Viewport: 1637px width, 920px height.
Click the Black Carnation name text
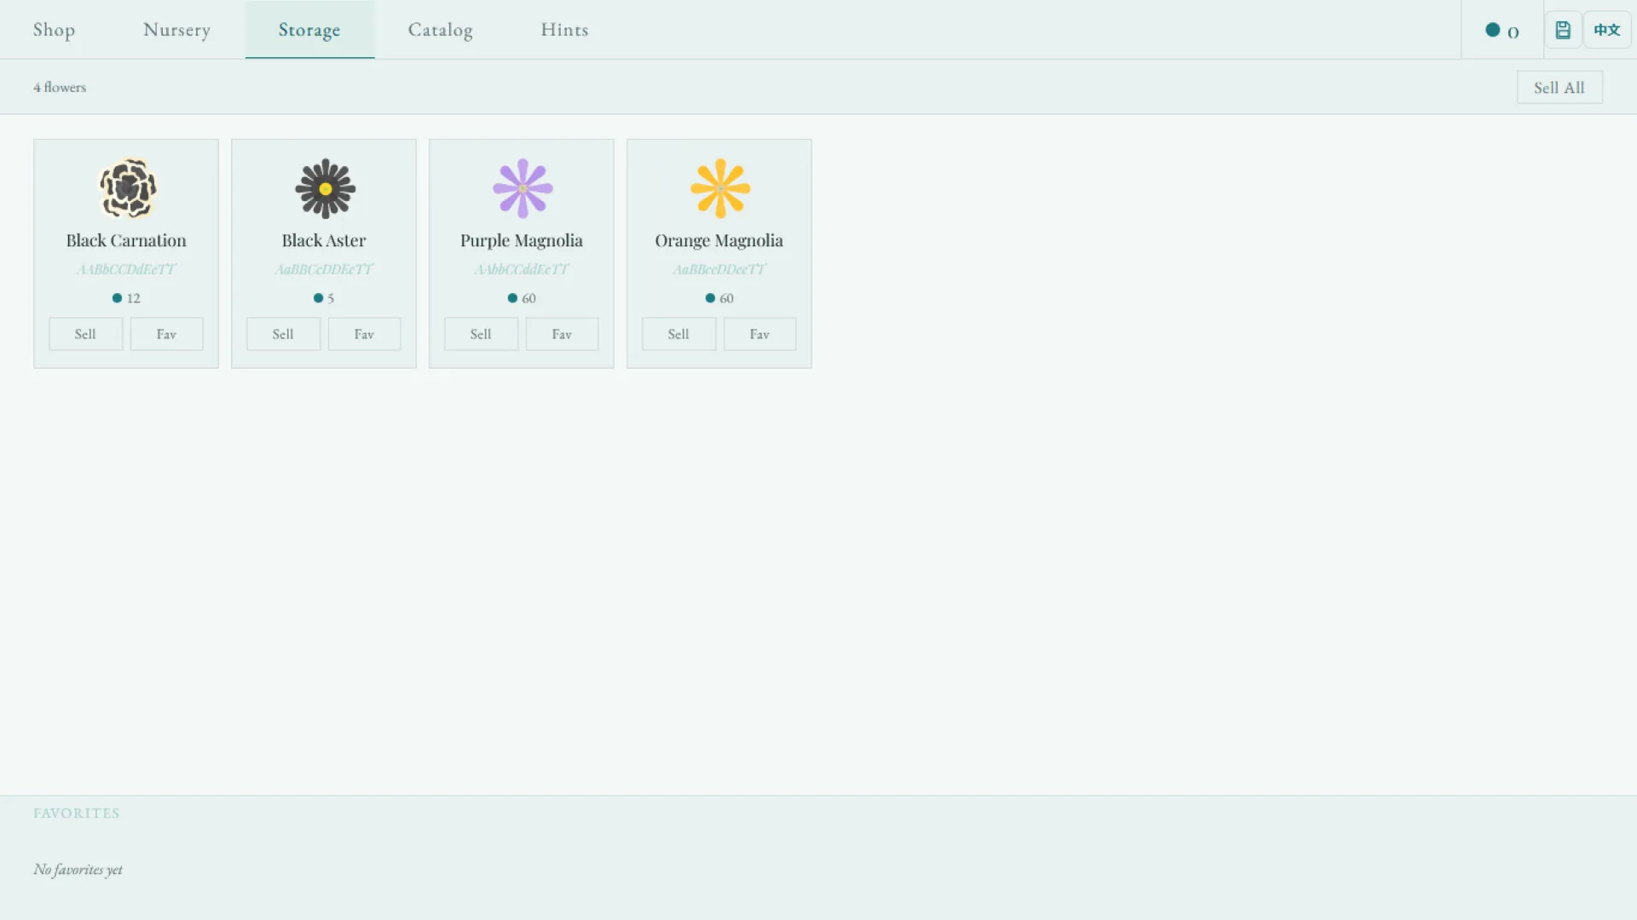click(126, 240)
